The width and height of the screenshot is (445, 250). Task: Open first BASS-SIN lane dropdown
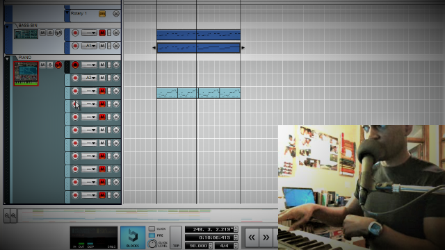coord(89,33)
